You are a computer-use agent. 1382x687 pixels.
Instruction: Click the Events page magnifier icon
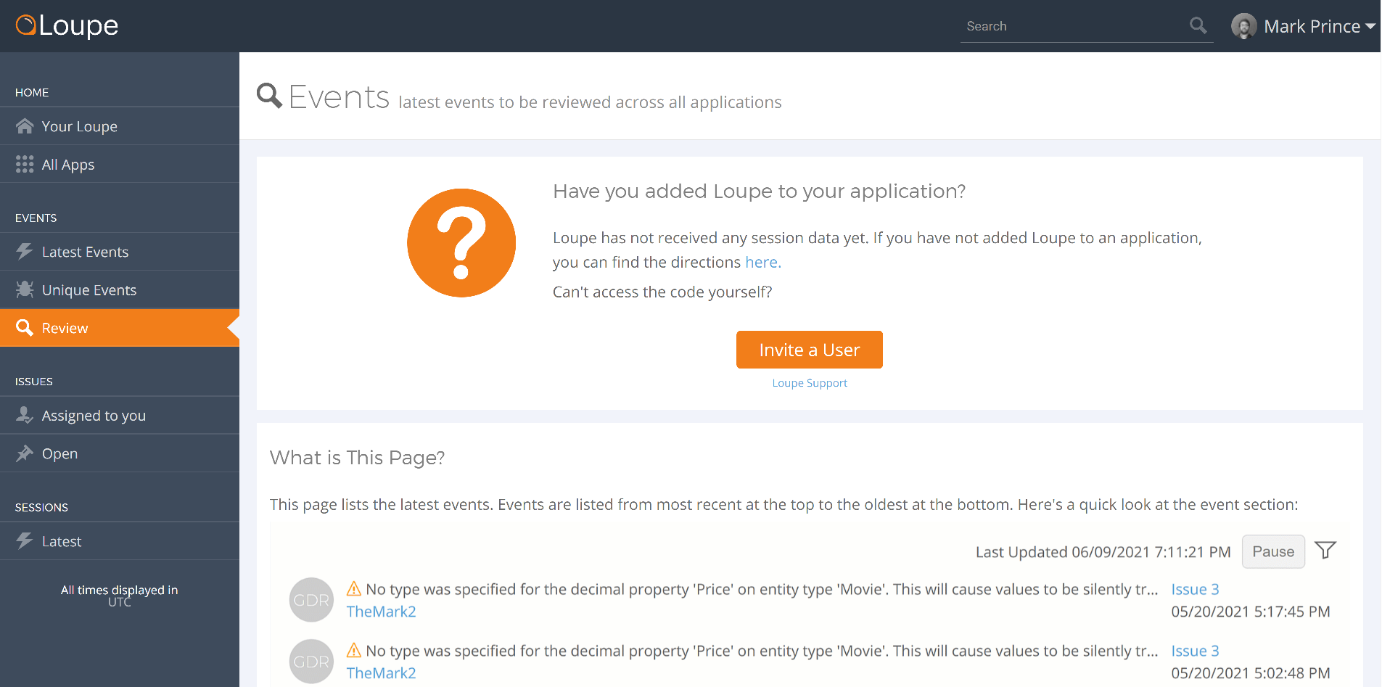(x=269, y=96)
